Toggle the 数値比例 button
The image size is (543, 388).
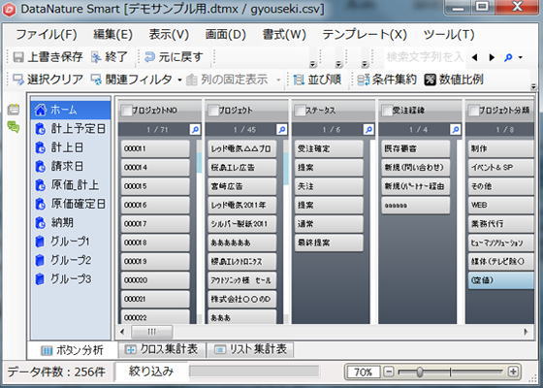pyautogui.click(x=454, y=80)
